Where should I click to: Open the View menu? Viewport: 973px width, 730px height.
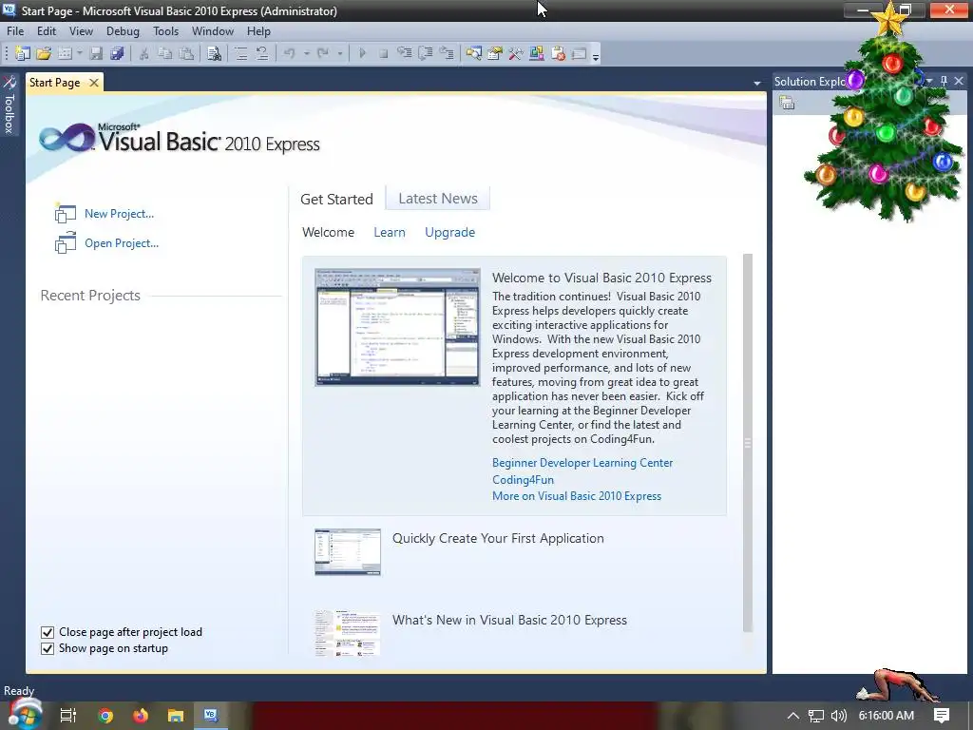coord(81,31)
